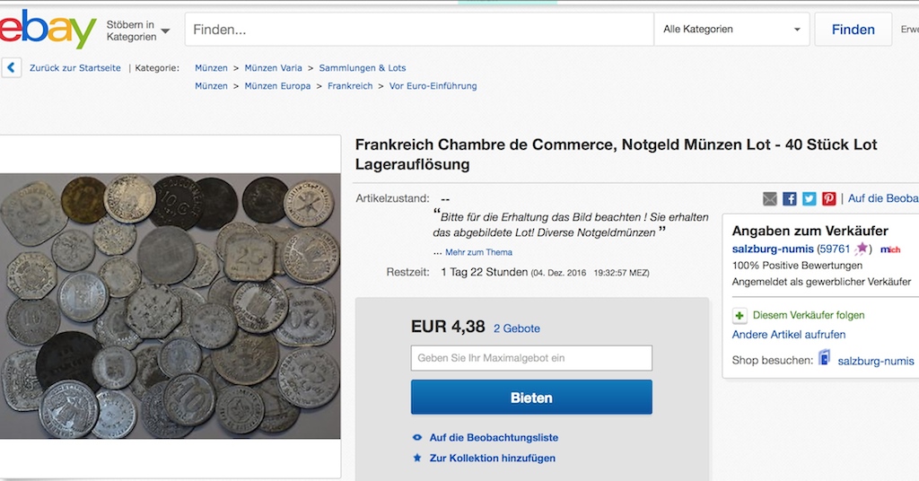
Task: Click 'Diesem Verkäufer folgen'
Action: (809, 315)
